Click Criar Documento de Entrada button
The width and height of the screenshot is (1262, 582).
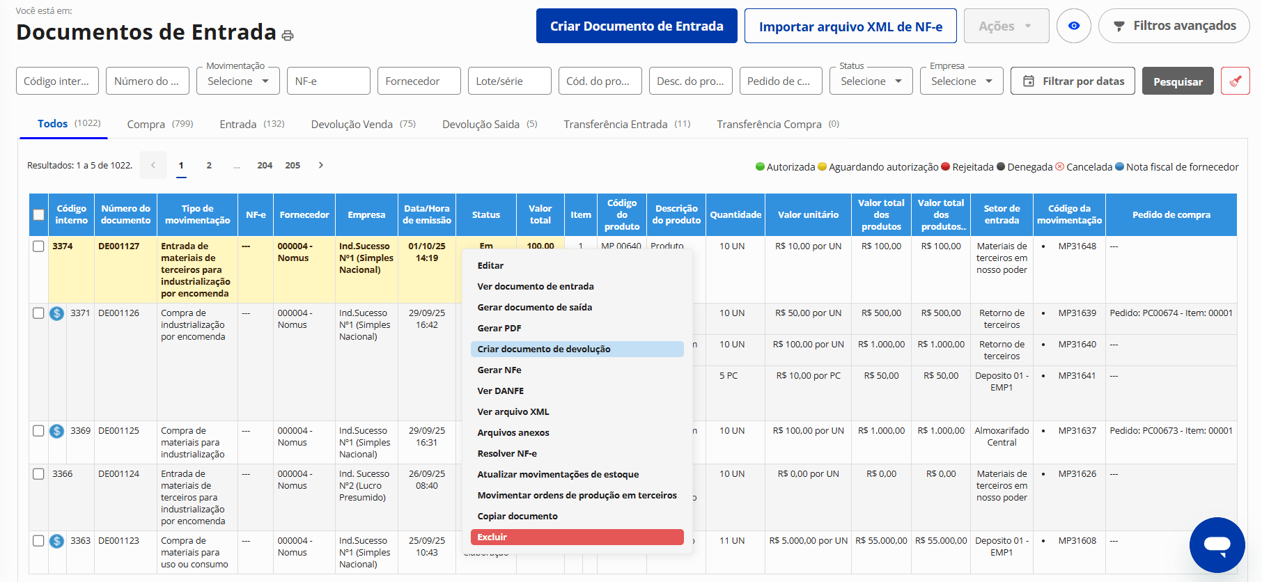(637, 26)
